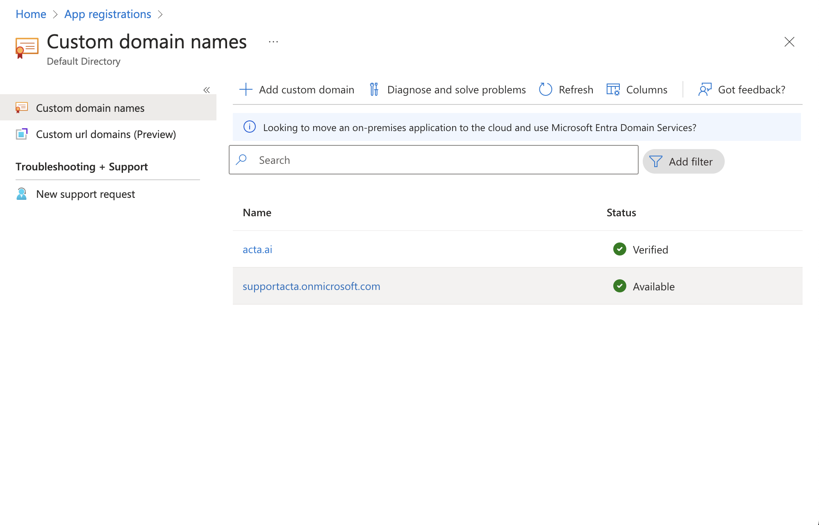The image size is (819, 525).
Task: Click the Microsoft Entra Domain Services banner text
Action: click(x=480, y=127)
